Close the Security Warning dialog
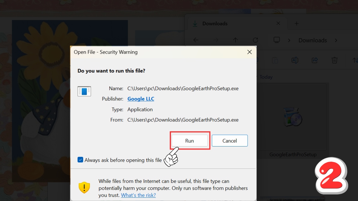358x201 pixels. point(250,52)
